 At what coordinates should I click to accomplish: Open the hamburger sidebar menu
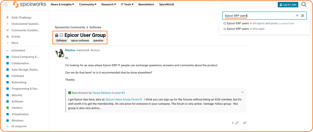6,4
